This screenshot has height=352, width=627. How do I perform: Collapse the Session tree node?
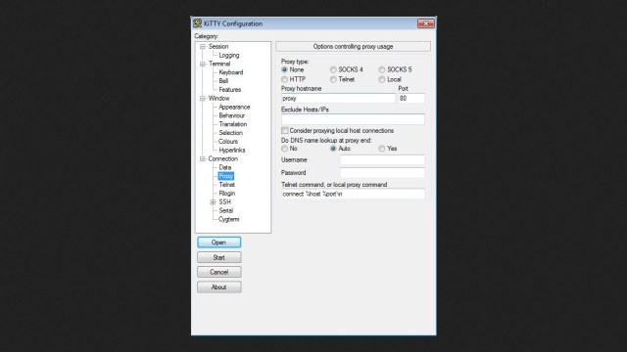(x=203, y=47)
